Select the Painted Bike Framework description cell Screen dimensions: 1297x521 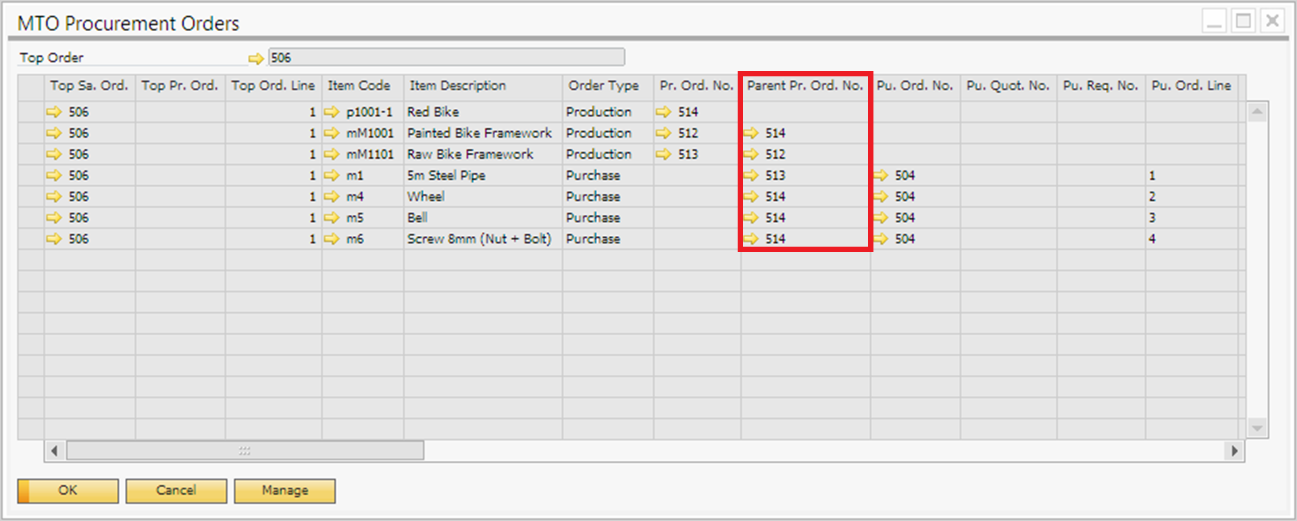click(x=479, y=133)
